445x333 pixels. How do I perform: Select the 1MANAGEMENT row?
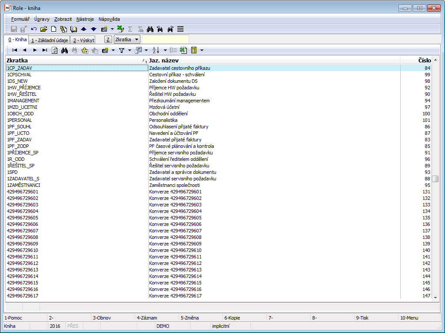tap(23, 101)
